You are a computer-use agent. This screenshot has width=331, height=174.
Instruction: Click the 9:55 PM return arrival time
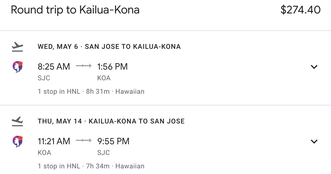click(113, 141)
